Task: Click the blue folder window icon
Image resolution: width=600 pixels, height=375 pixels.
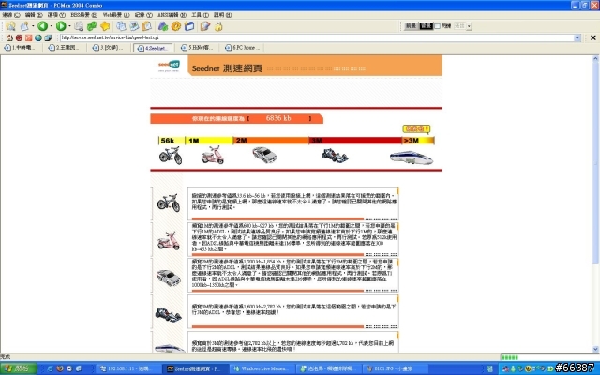Action: point(189,26)
